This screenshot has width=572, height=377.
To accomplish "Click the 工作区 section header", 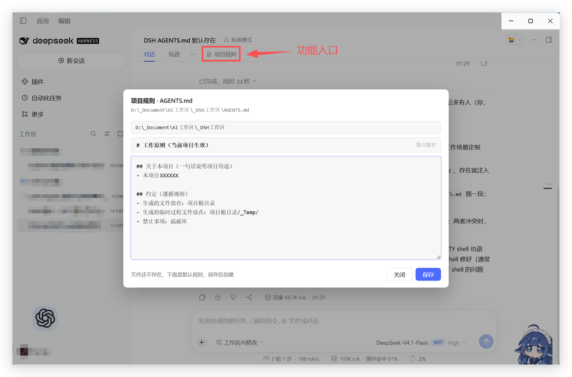I will click(28, 134).
